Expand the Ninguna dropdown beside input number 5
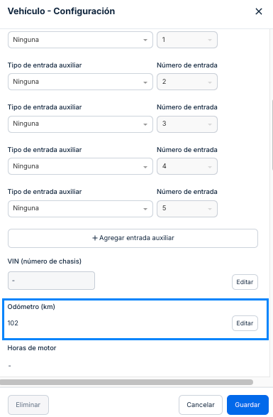 (x=80, y=209)
